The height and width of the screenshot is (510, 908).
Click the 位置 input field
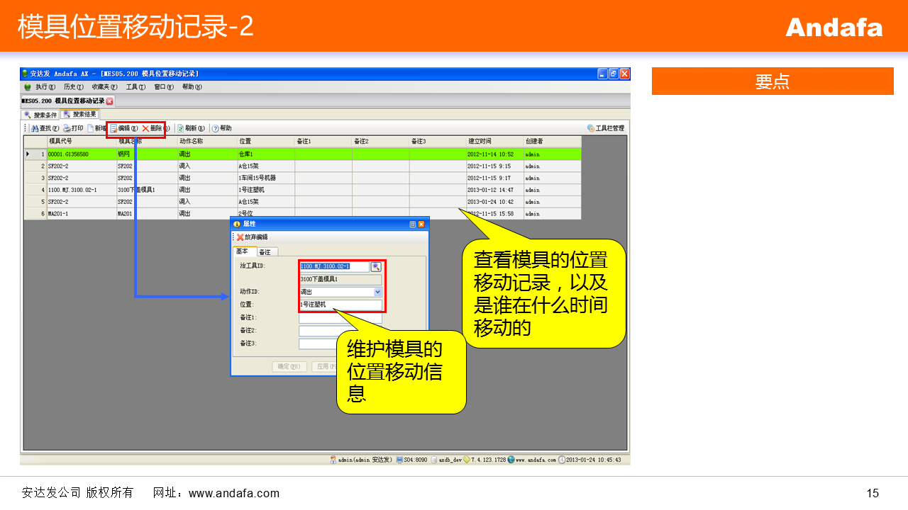[340, 305]
